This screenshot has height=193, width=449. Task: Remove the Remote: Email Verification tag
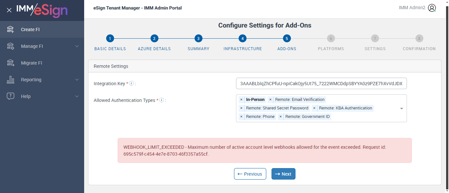tap(271, 100)
